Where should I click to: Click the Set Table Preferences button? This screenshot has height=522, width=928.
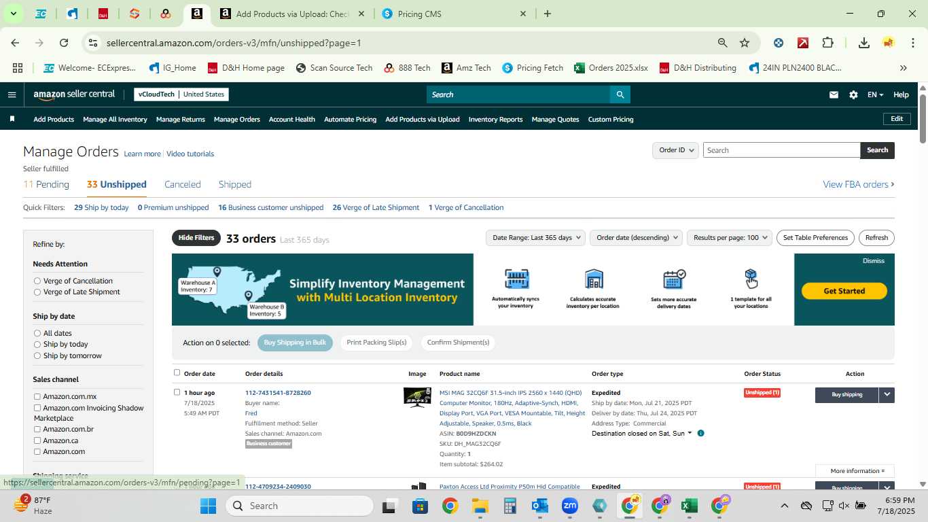(x=815, y=238)
